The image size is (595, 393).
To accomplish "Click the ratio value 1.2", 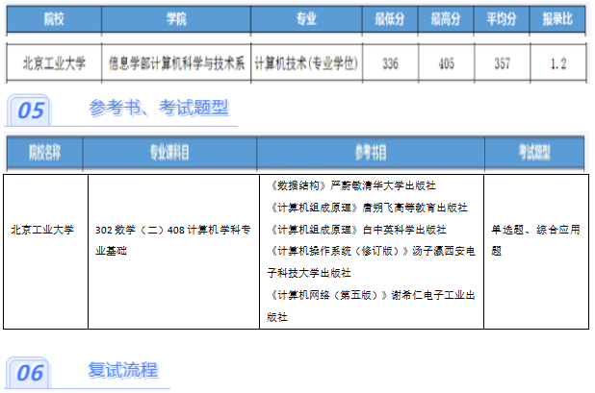I will 558,63.
